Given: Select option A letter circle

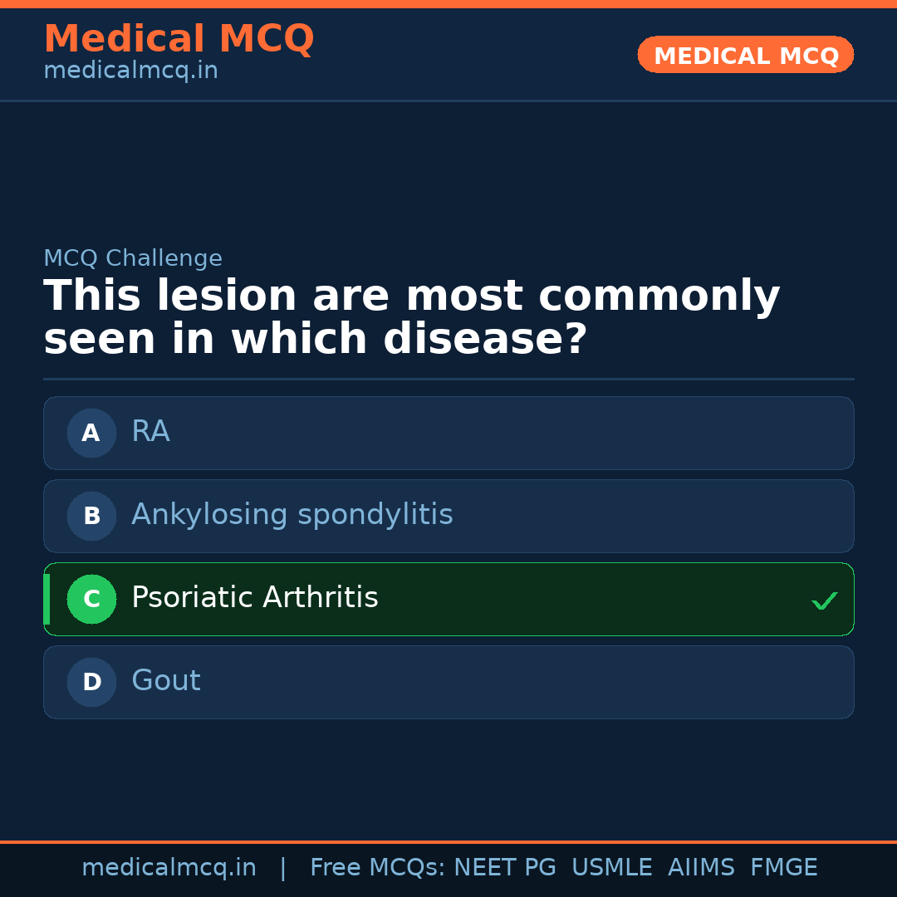Looking at the screenshot, I should [91, 433].
